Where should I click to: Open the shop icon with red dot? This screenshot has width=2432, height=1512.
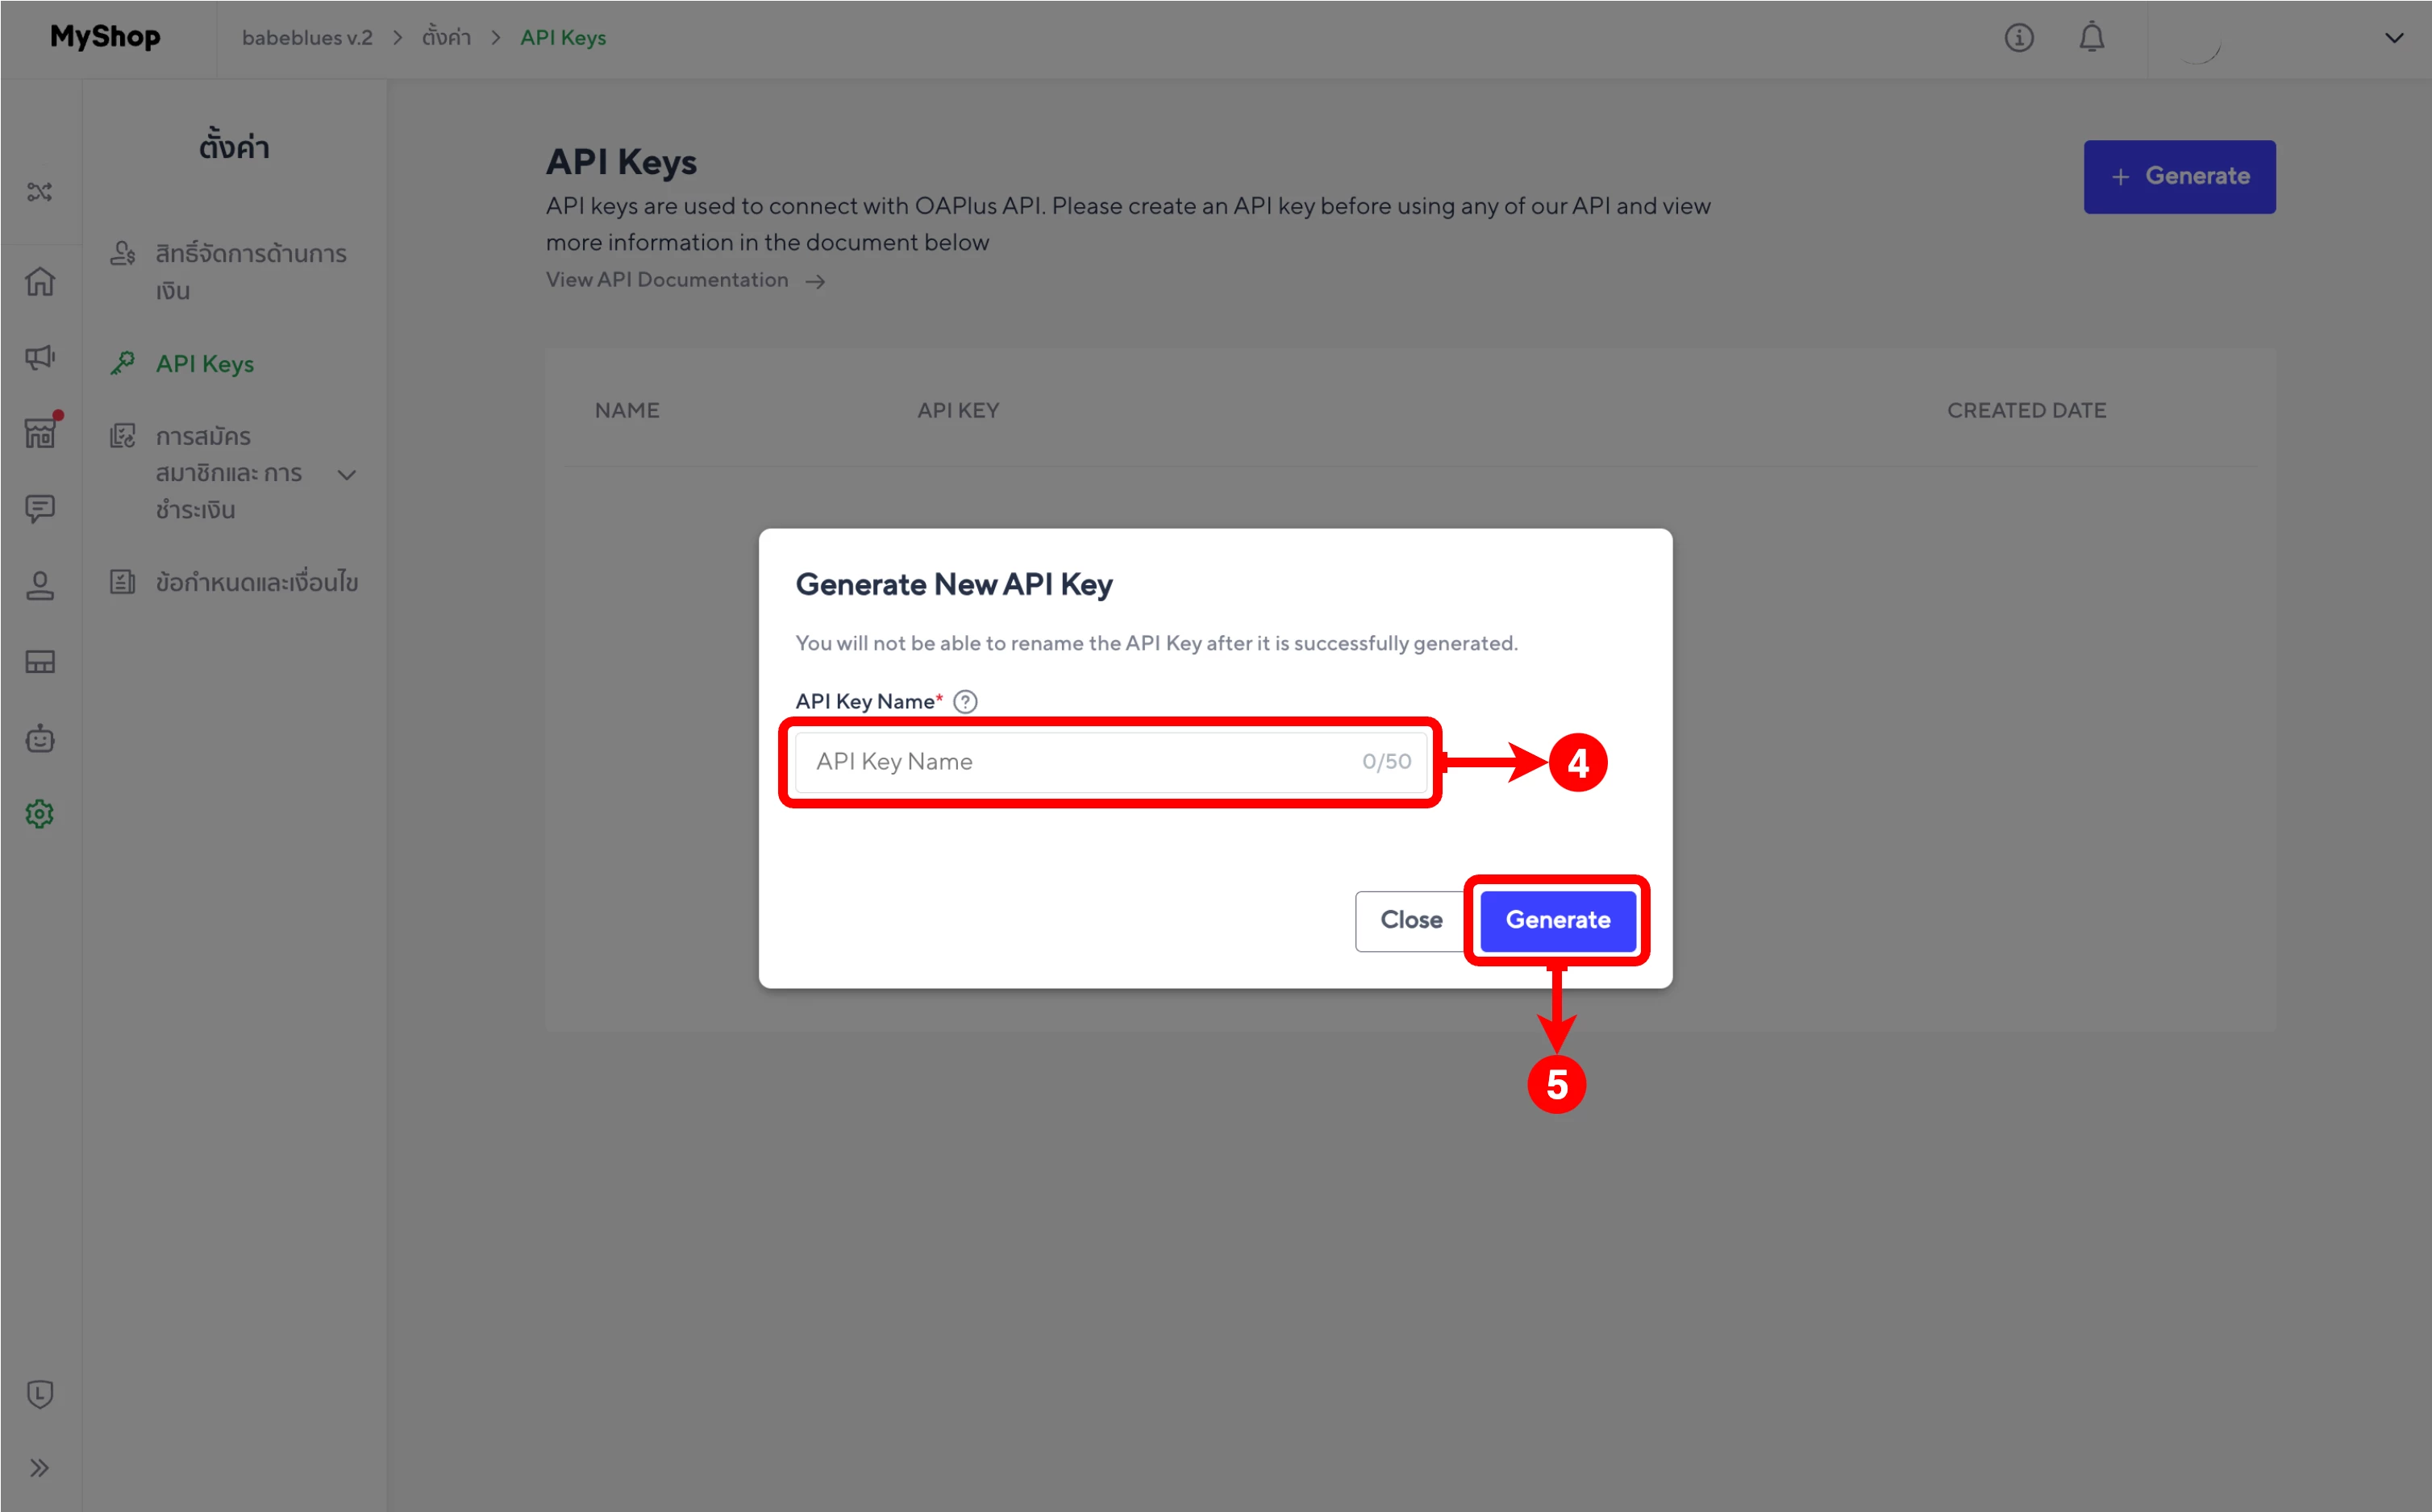[40, 433]
